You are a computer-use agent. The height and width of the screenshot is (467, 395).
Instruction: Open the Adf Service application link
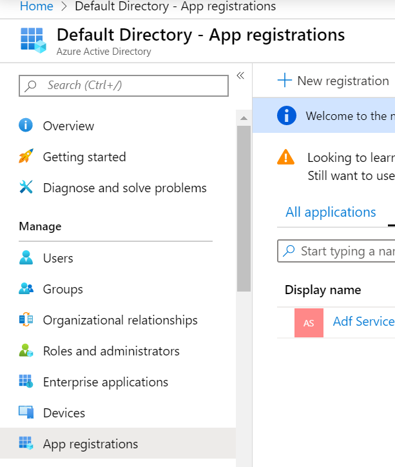click(x=364, y=321)
